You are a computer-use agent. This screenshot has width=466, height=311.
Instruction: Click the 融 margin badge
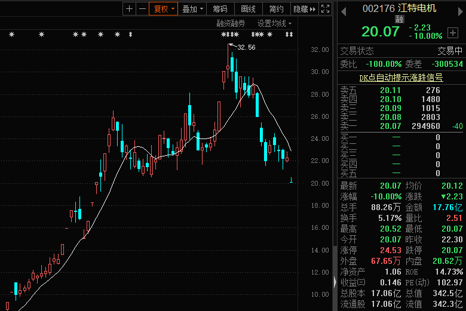[400, 19]
